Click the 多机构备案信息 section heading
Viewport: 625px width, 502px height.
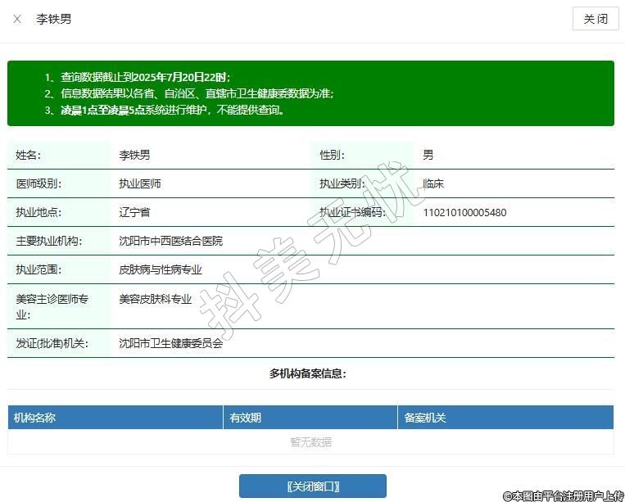click(x=308, y=373)
